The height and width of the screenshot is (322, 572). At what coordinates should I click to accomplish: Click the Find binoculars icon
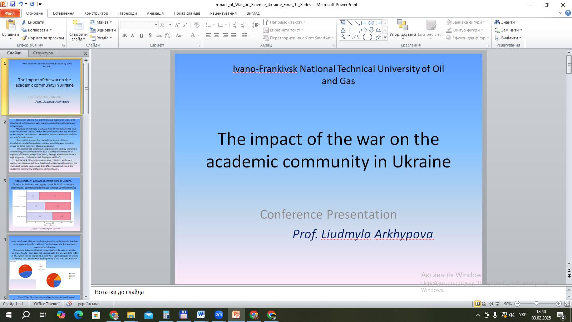497,22
